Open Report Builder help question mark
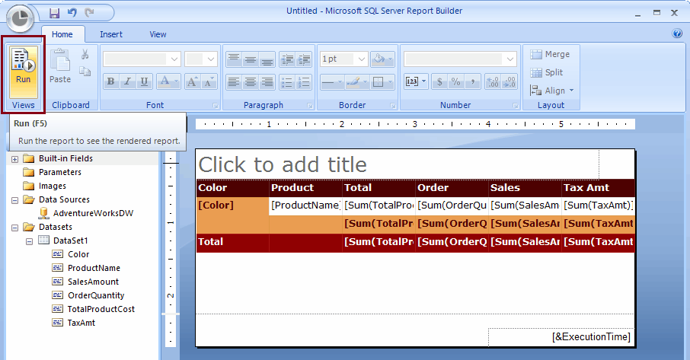The image size is (690, 360). [x=677, y=33]
